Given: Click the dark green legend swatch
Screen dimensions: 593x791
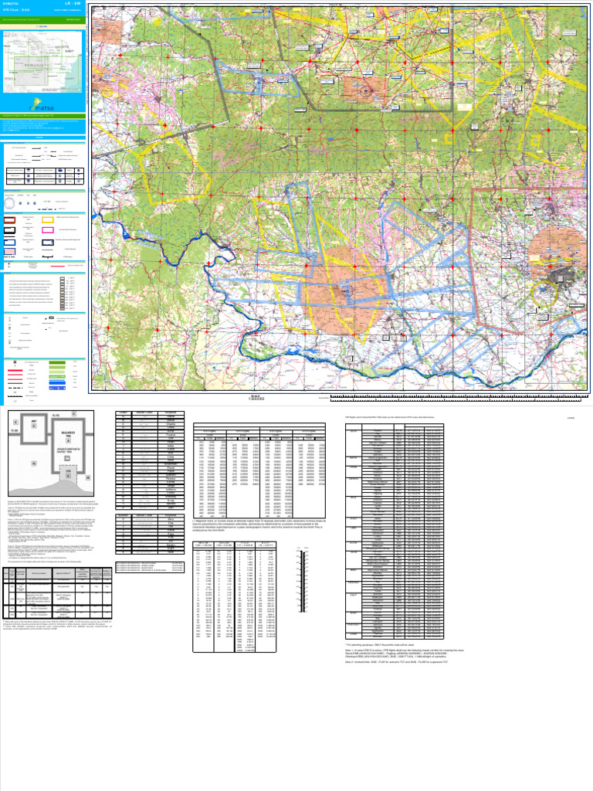Looking at the screenshot, I should tap(57, 363).
